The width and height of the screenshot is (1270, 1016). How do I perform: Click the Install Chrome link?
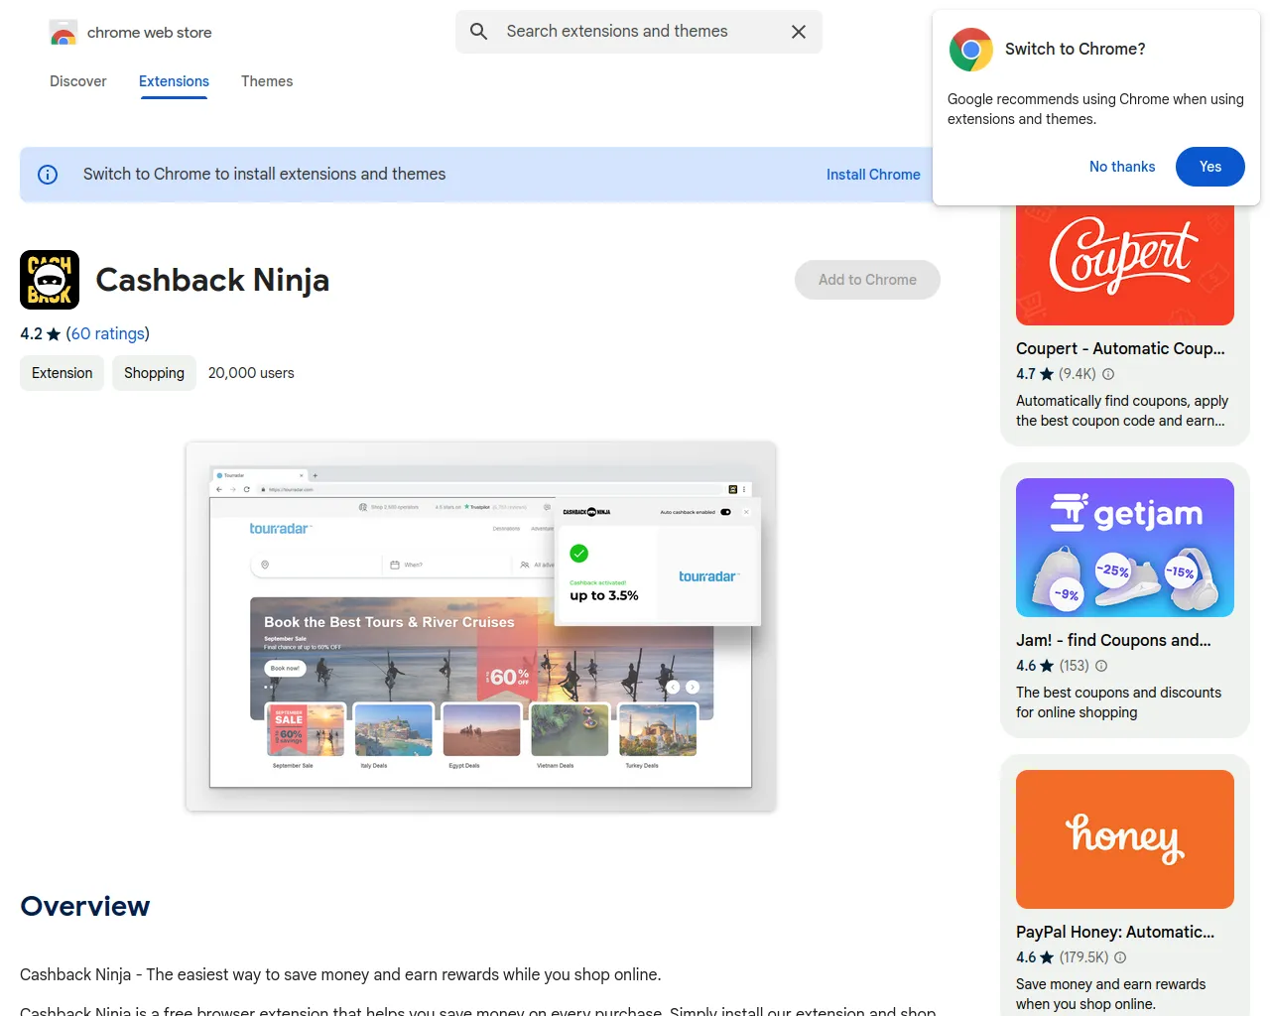point(873,175)
